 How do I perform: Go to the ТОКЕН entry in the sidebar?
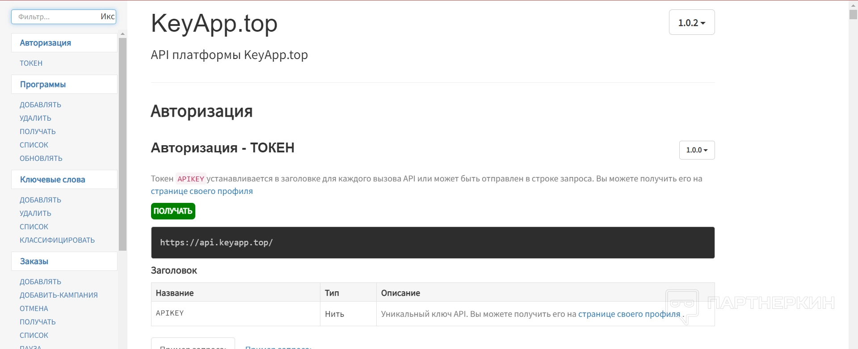[31, 63]
